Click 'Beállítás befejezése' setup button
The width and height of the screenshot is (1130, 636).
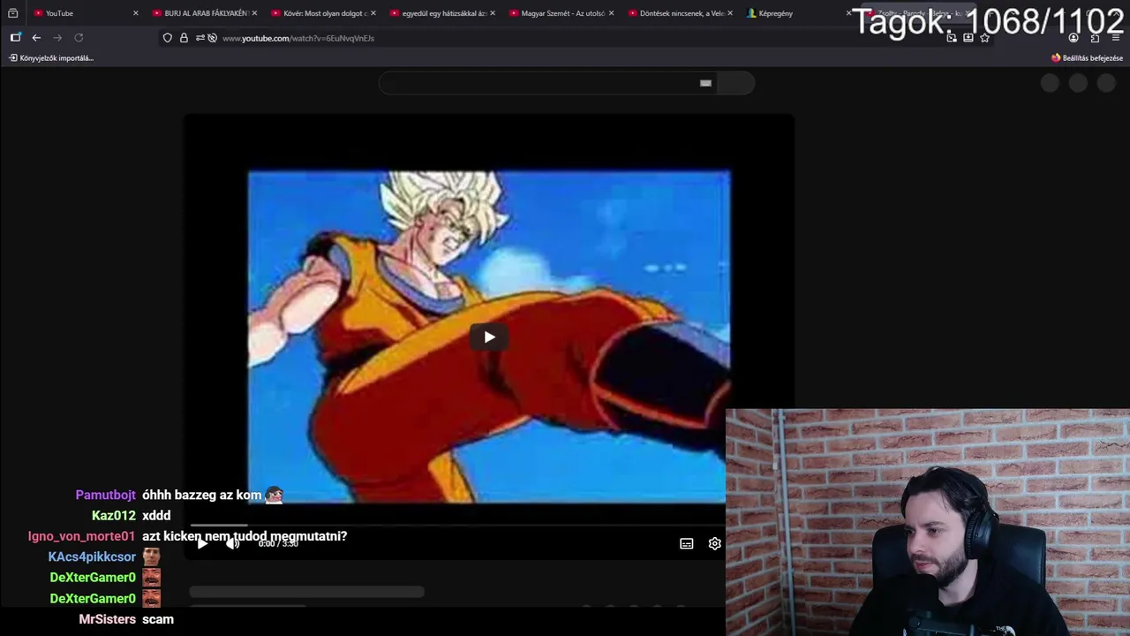point(1087,58)
